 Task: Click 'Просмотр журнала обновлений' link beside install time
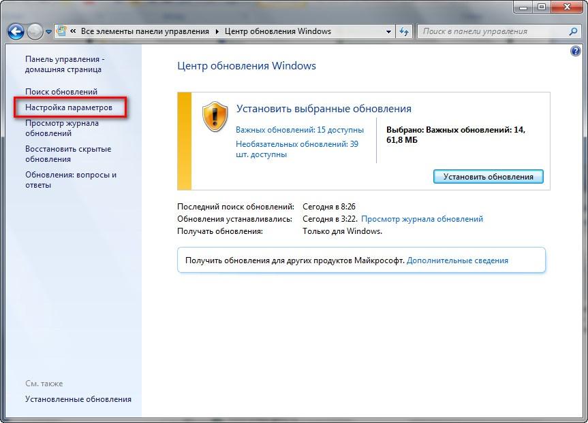coord(422,219)
